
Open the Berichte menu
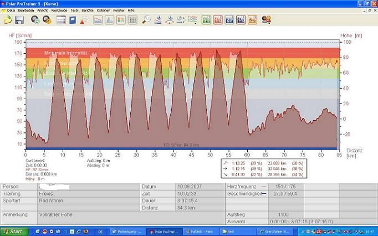click(88, 10)
